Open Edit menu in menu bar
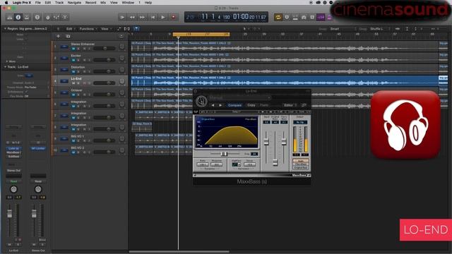 [x=48, y=3]
